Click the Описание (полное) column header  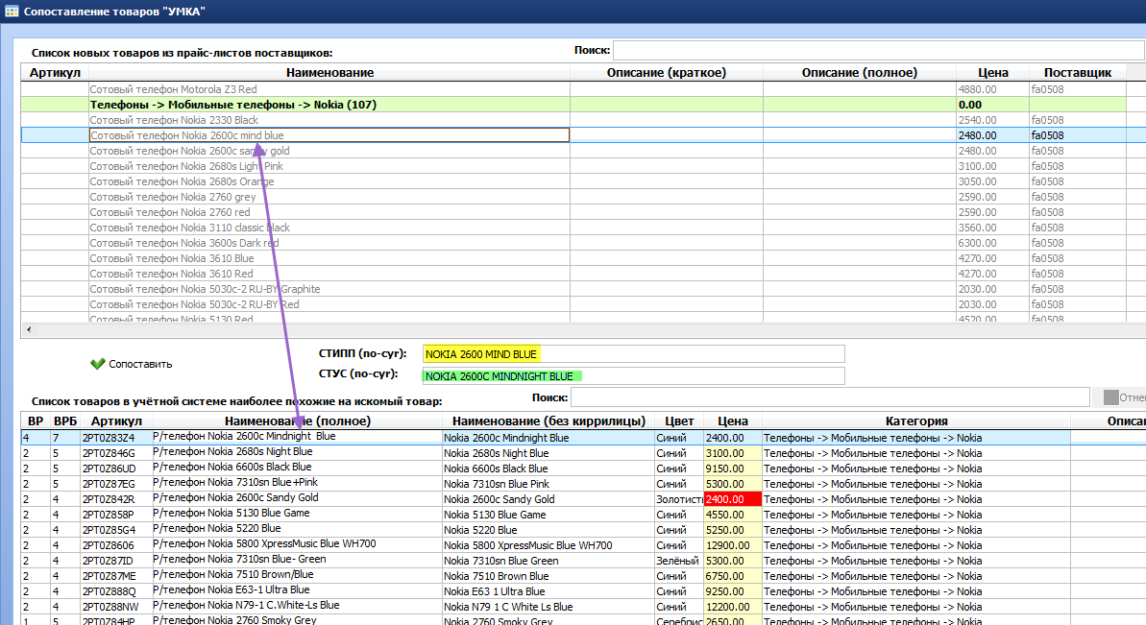(x=860, y=72)
